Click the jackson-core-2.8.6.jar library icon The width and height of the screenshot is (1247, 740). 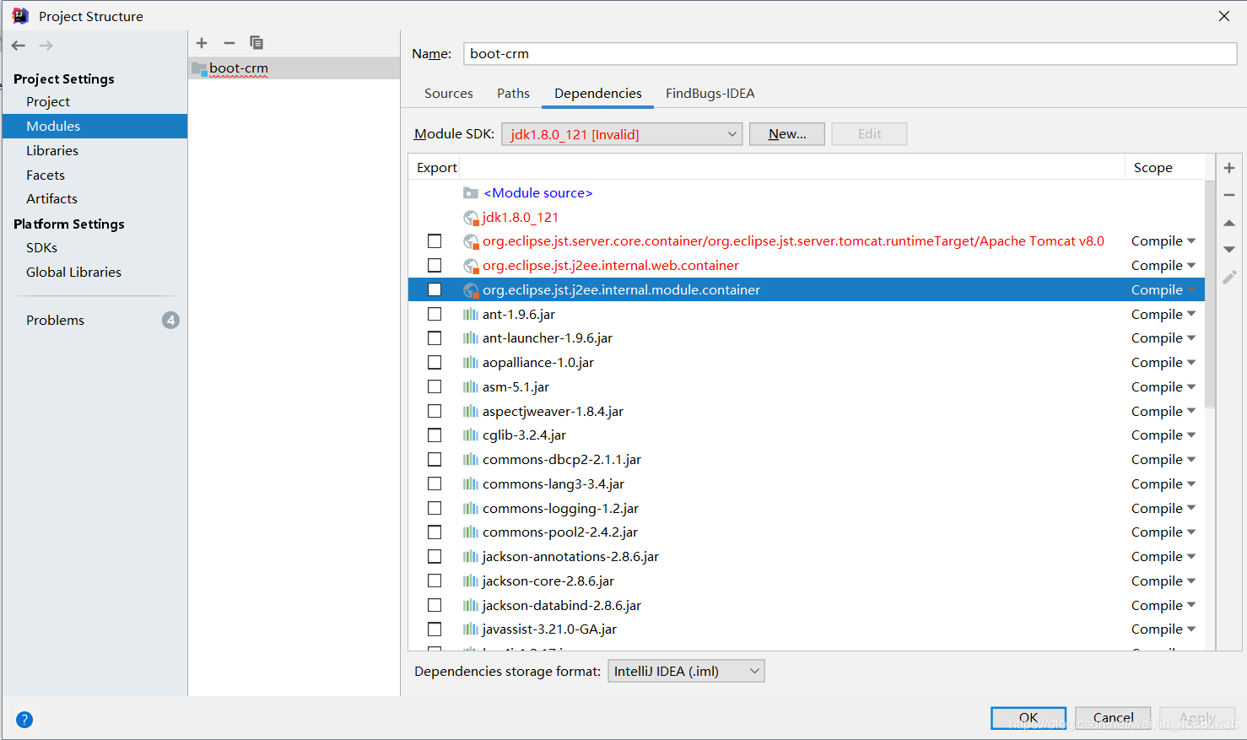click(471, 581)
